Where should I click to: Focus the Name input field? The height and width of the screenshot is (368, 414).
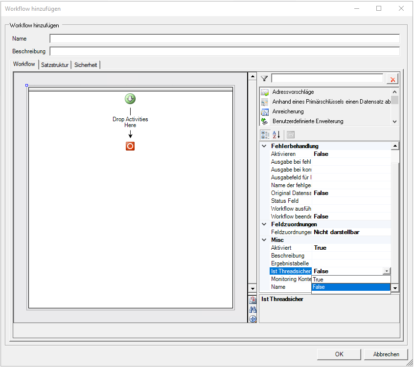225,39
